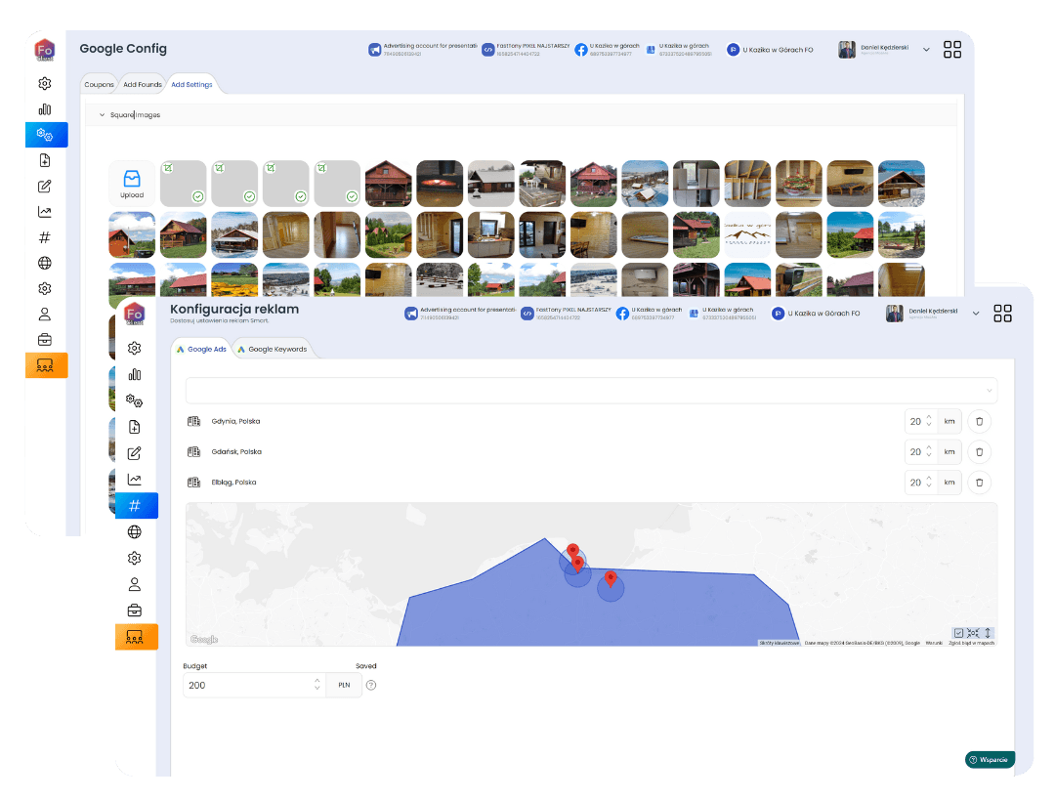Screen dimensions: 1055x800
Task: Adjust the Budget stepper arrows
Action: point(316,685)
